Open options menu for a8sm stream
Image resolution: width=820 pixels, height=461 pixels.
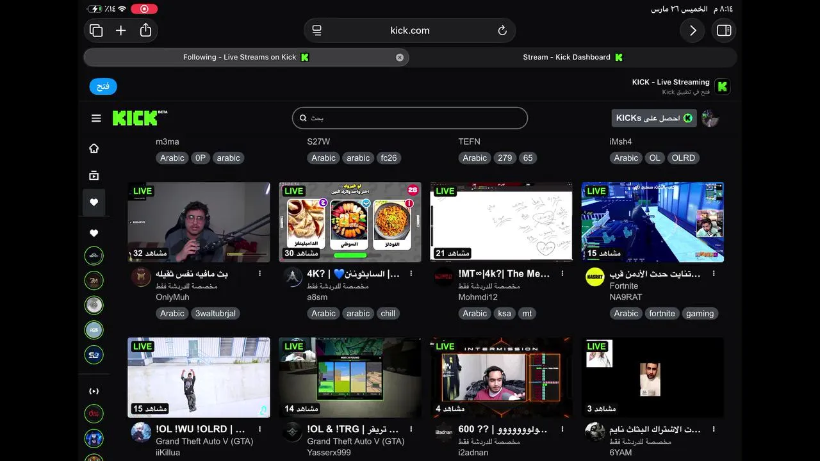(411, 273)
